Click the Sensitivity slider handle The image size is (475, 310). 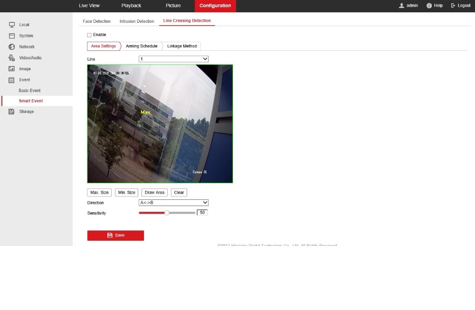pyautogui.click(x=167, y=213)
